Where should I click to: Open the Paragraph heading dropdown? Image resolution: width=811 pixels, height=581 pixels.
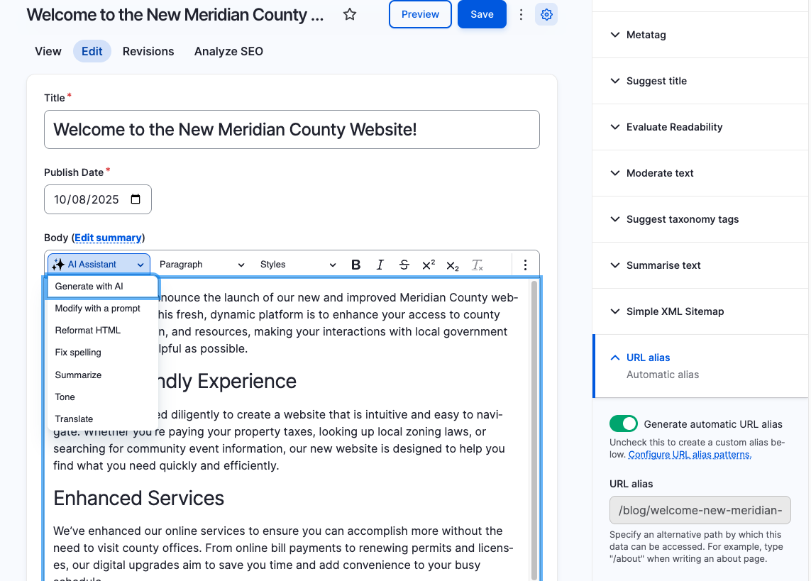click(202, 265)
